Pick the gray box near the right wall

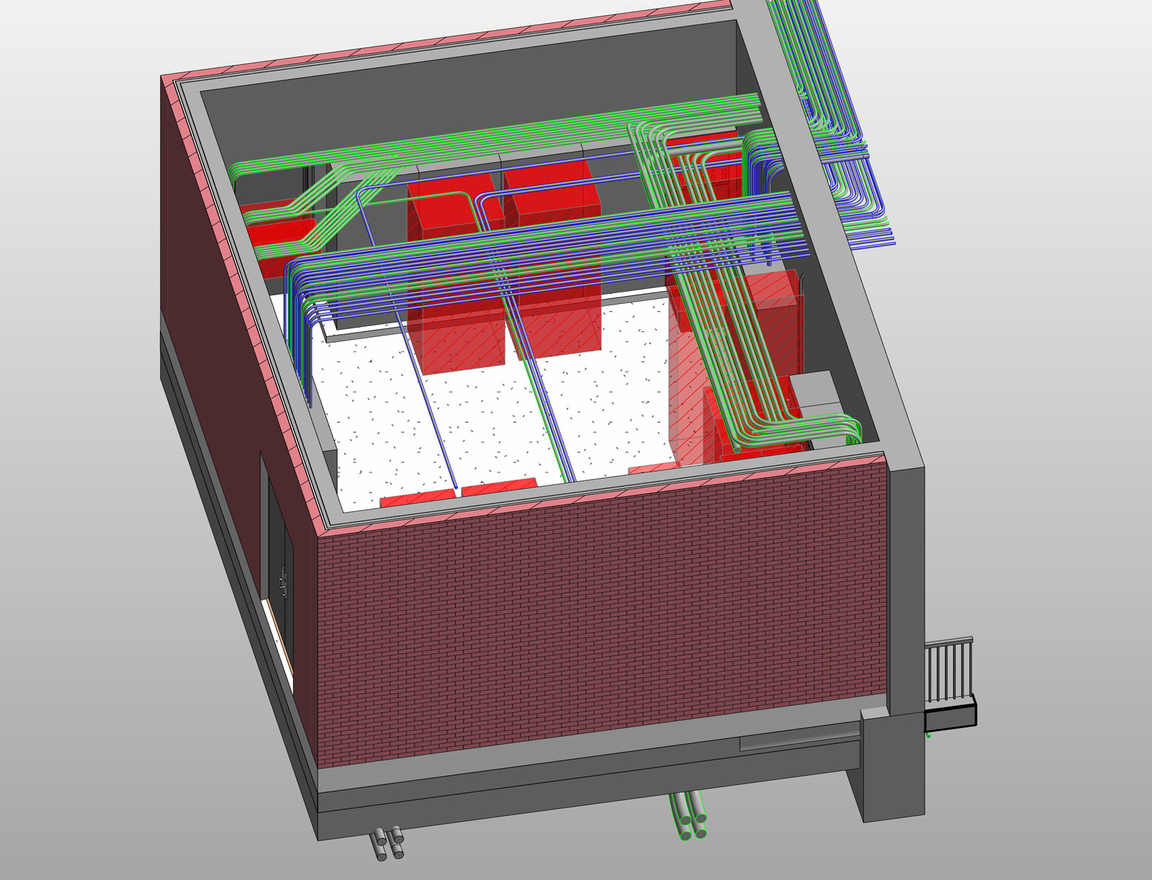pos(816,389)
